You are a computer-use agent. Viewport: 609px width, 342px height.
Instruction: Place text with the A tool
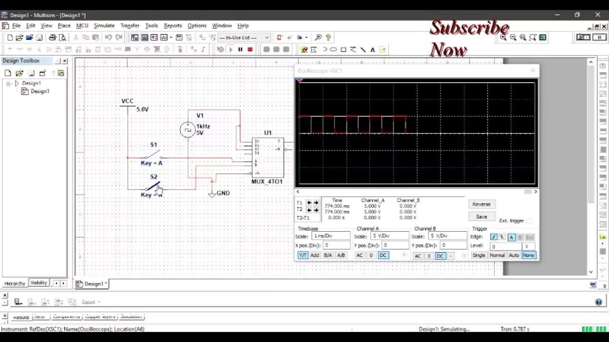click(x=373, y=49)
